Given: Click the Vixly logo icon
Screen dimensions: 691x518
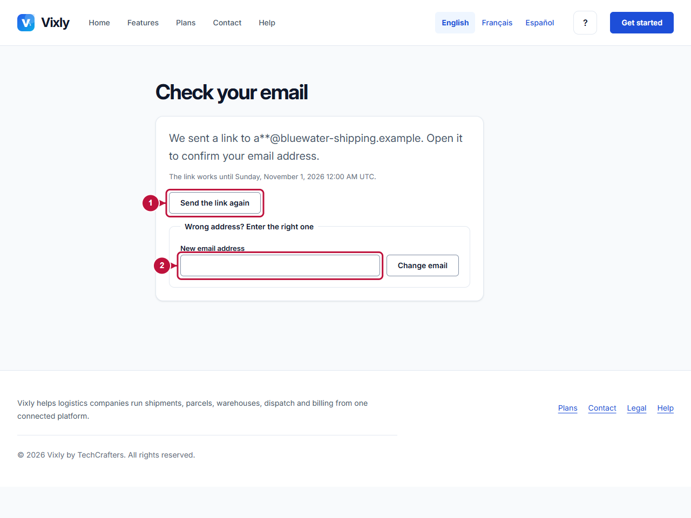Looking at the screenshot, I should [26, 23].
